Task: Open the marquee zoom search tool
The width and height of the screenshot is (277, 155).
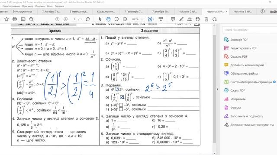Action: point(87,19)
